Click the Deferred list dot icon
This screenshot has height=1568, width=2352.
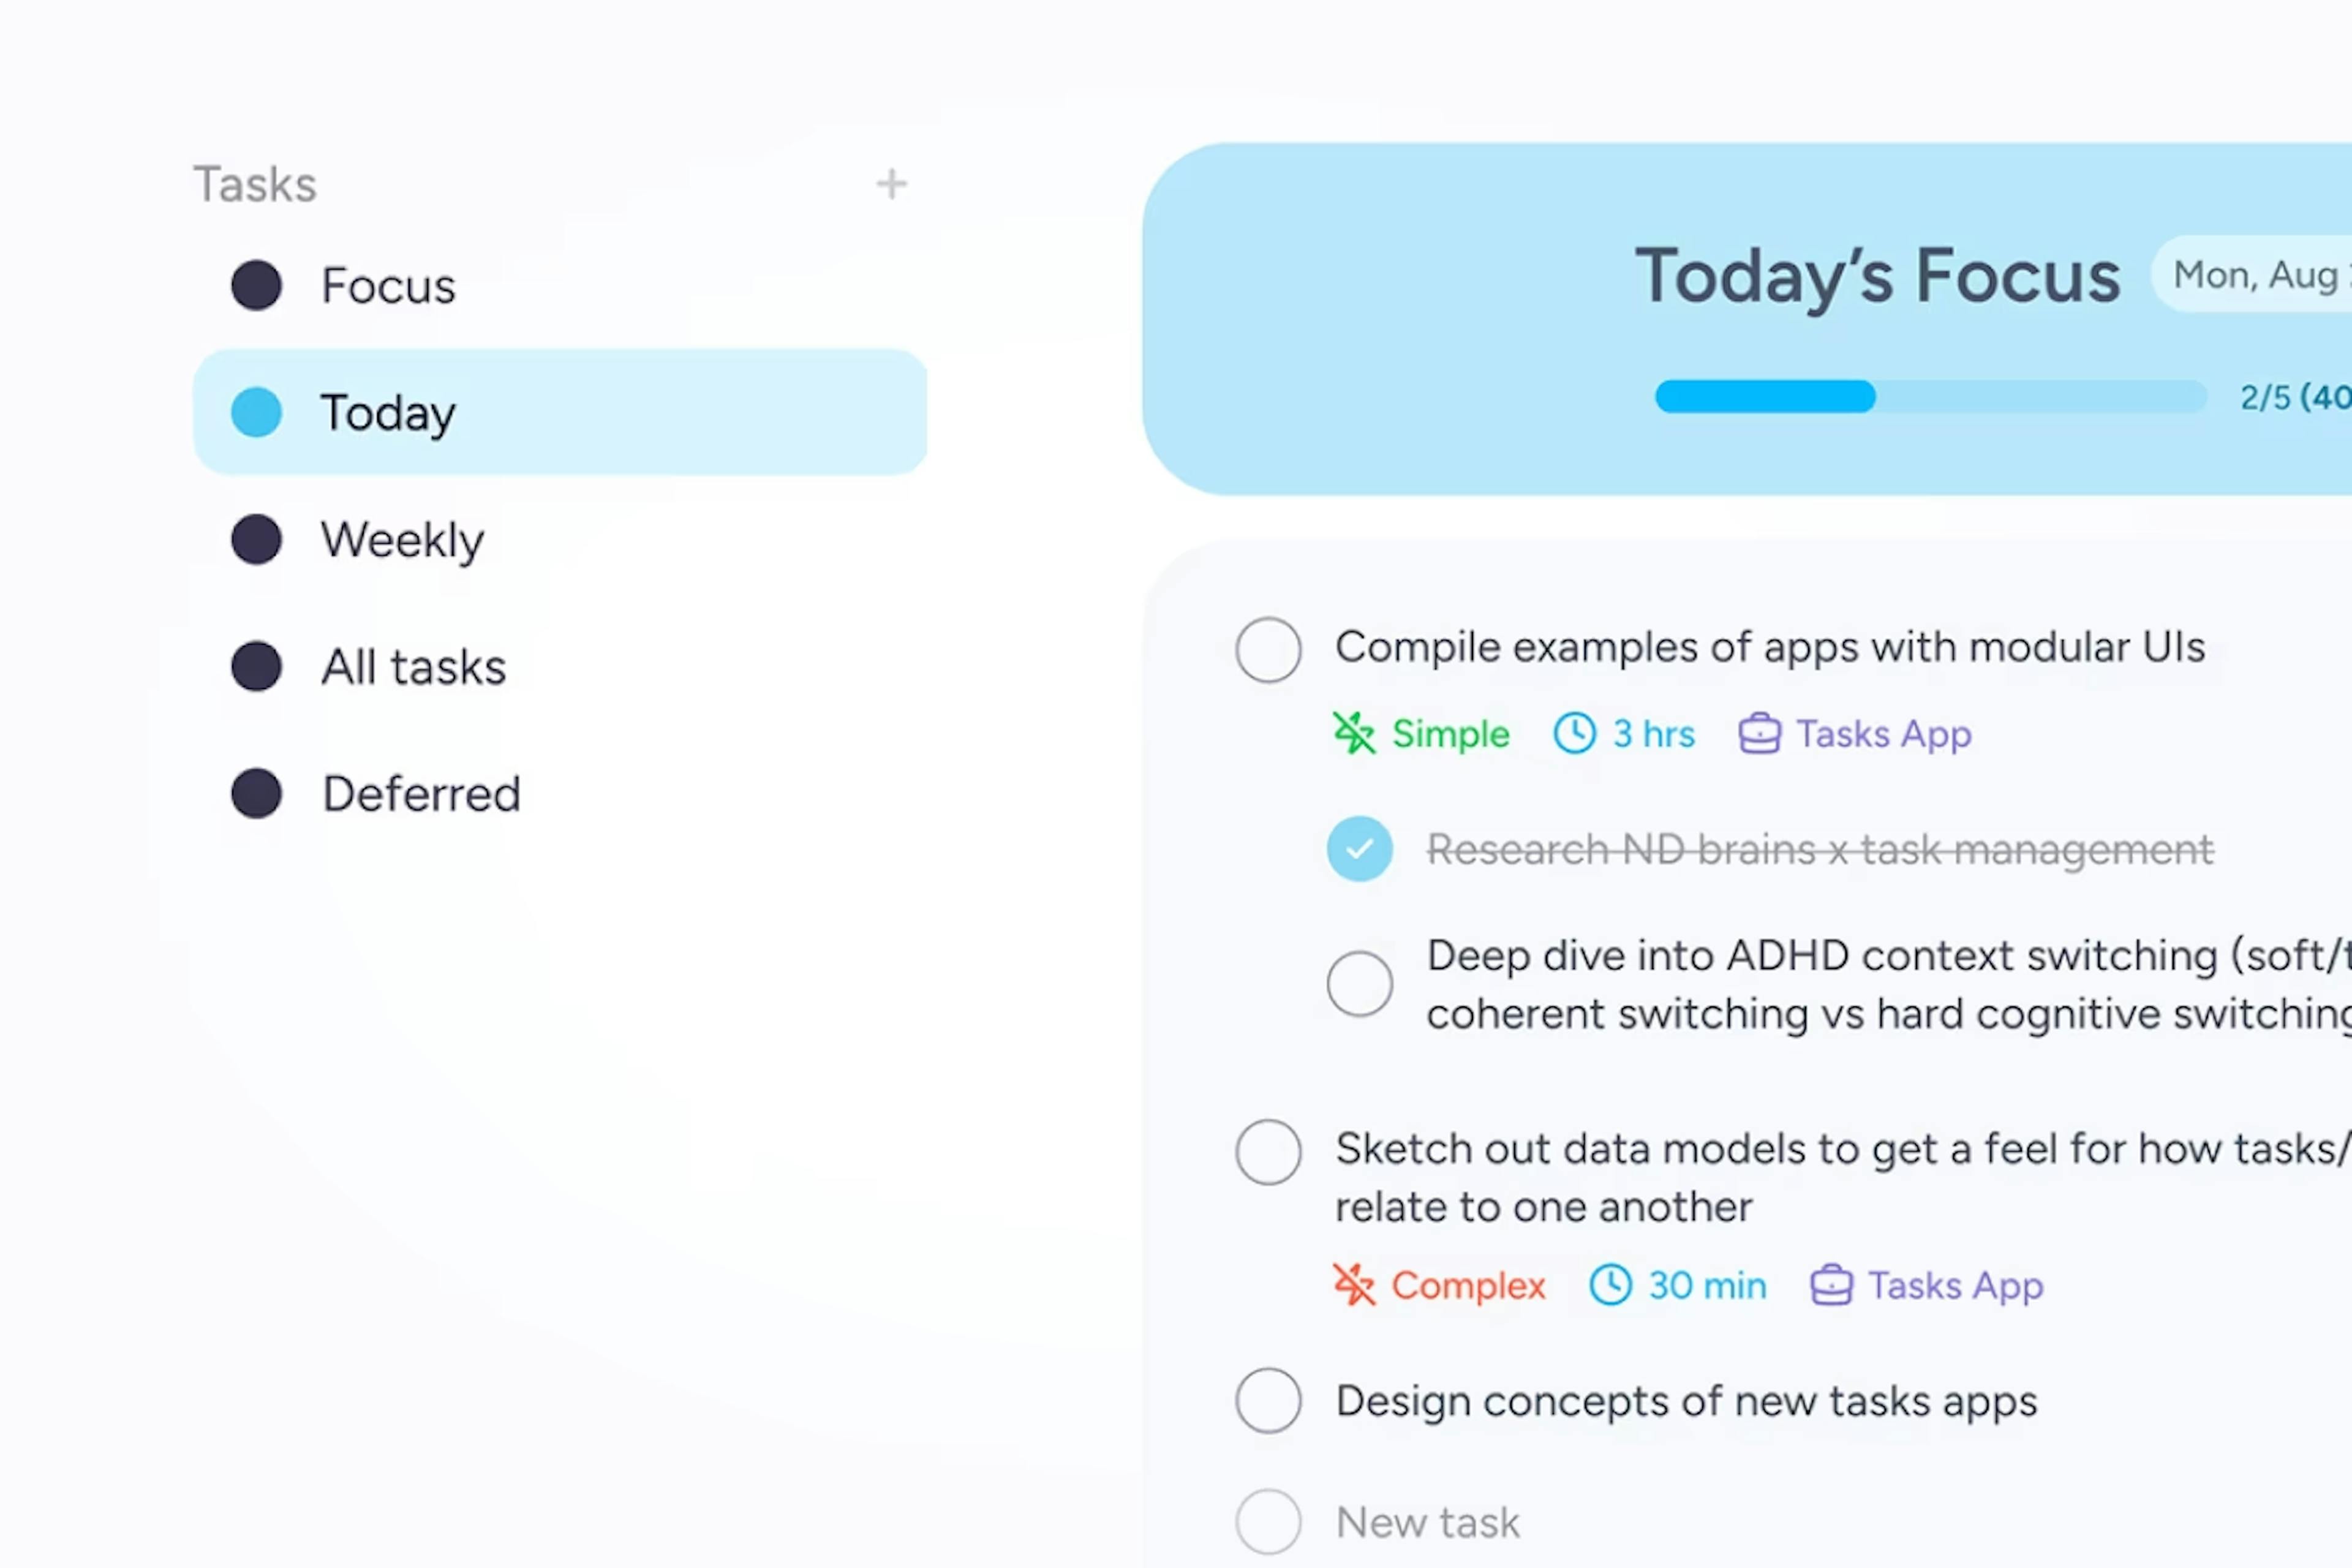click(x=257, y=793)
